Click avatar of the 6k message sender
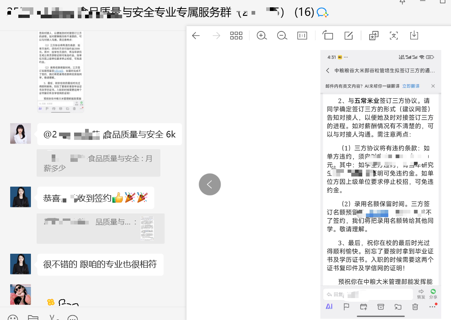The width and height of the screenshot is (451, 320). tap(20, 133)
